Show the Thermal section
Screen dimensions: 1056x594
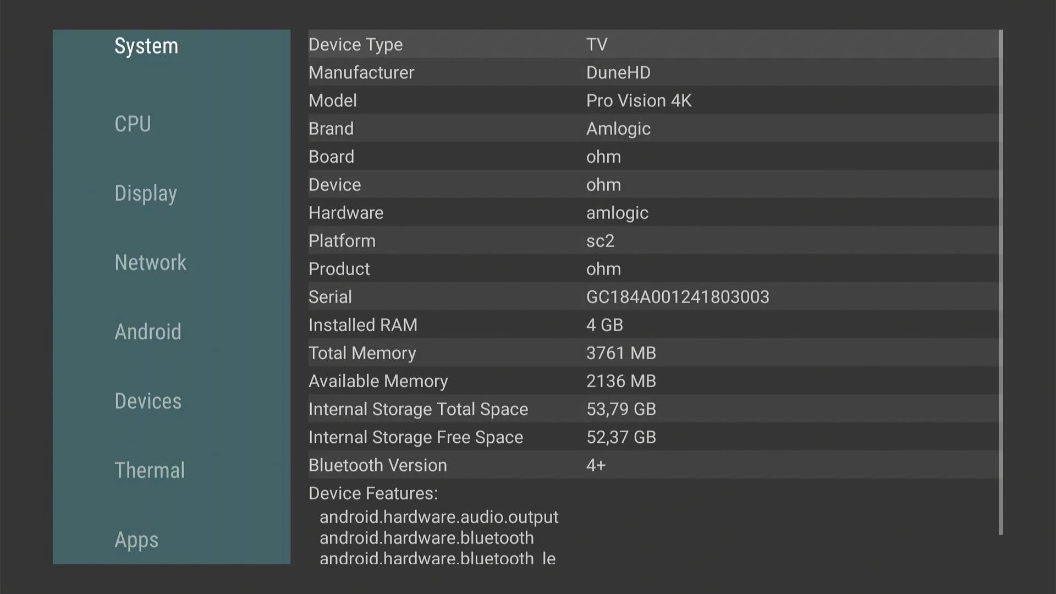[x=150, y=470]
